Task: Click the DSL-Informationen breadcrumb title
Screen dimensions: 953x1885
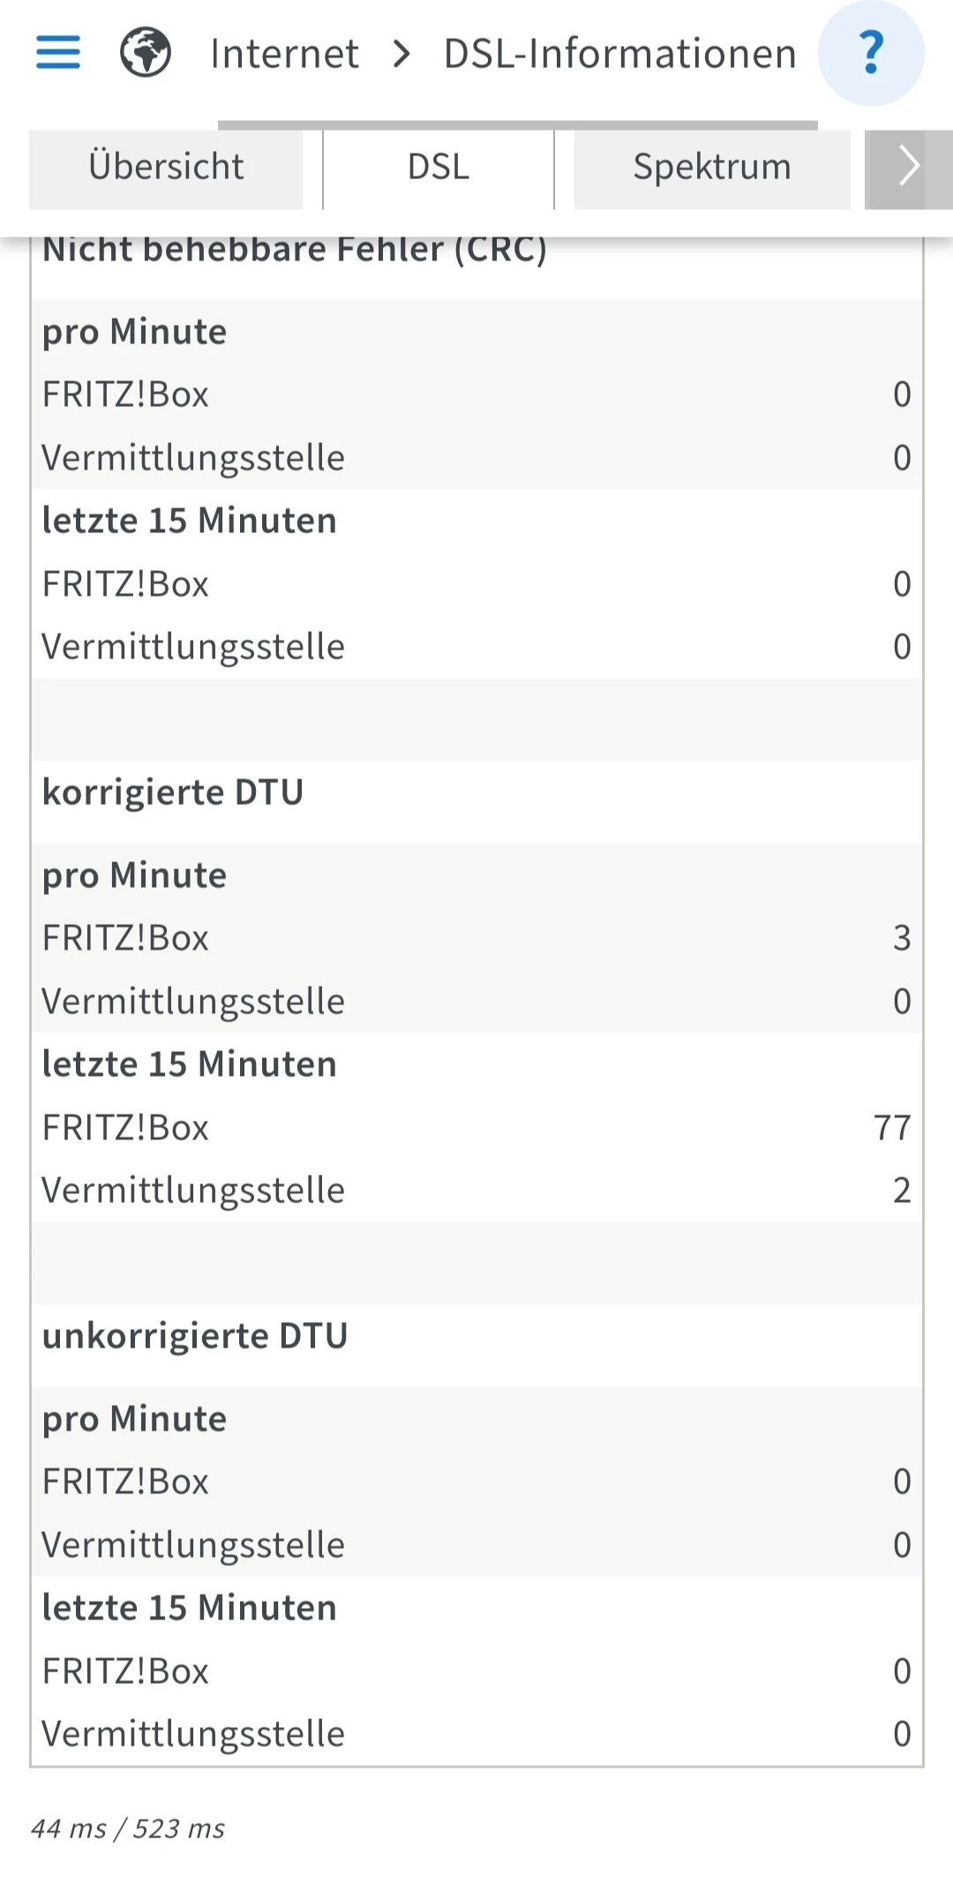Action: [619, 54]
